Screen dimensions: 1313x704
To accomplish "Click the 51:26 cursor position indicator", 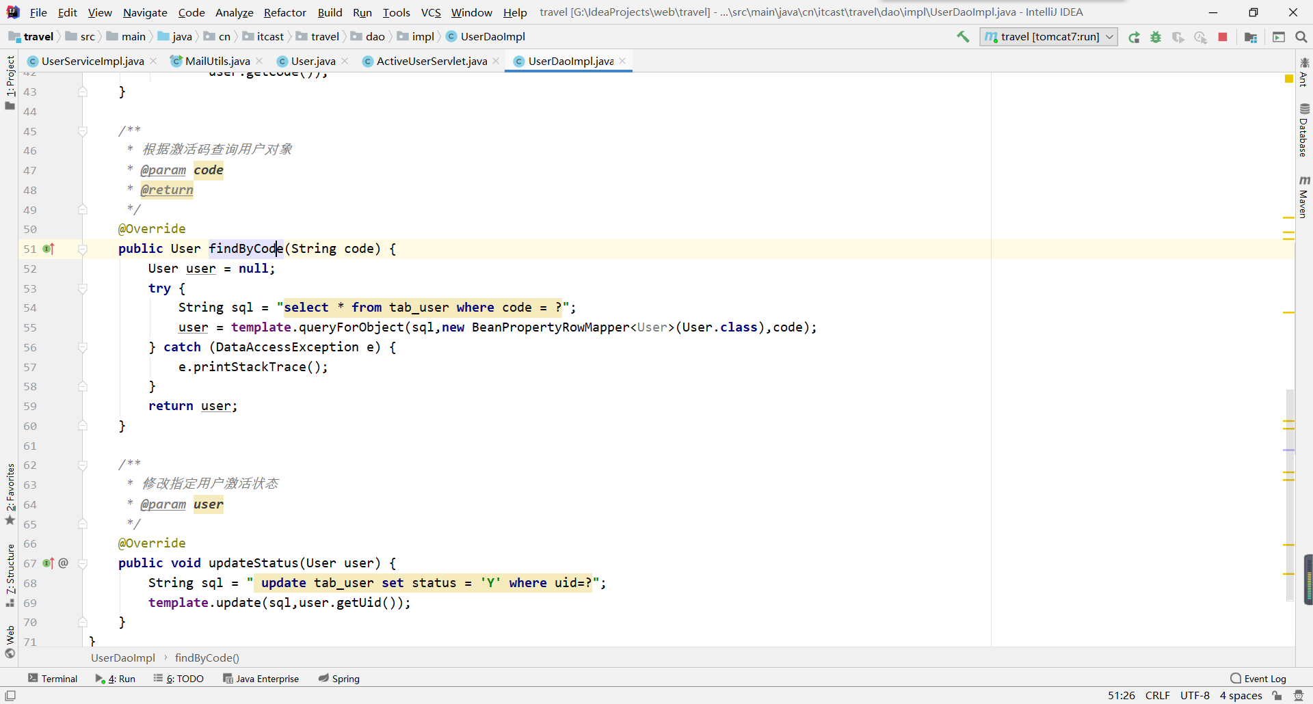I will 1122,695.
